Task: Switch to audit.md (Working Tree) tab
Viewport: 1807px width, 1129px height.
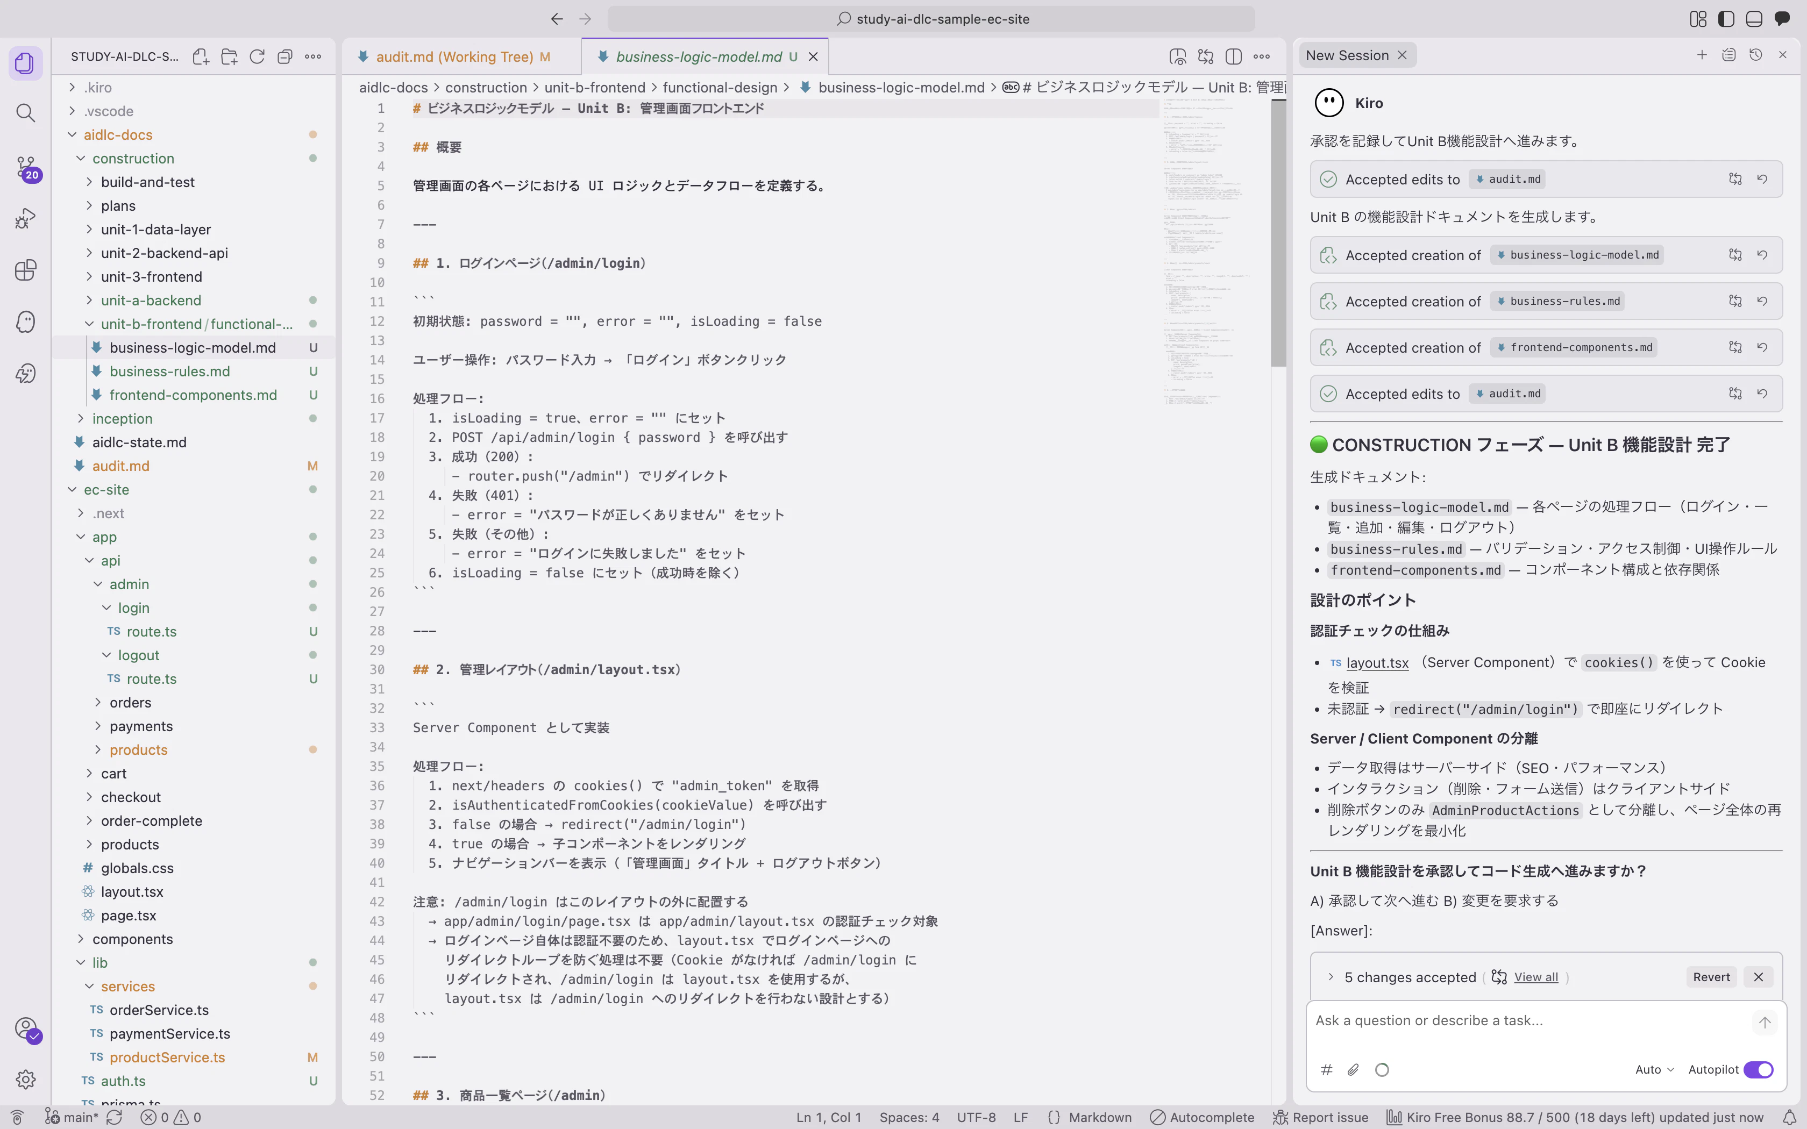Action: 461,57
